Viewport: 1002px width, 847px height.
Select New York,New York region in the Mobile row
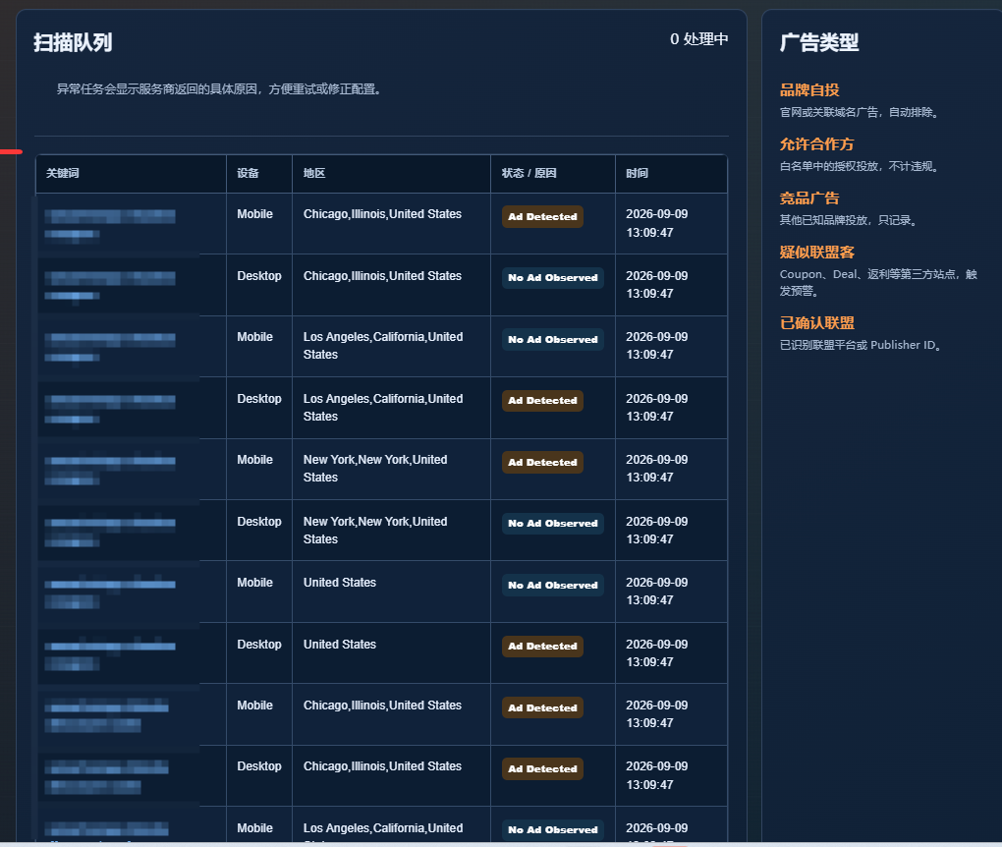click(375, 469)
